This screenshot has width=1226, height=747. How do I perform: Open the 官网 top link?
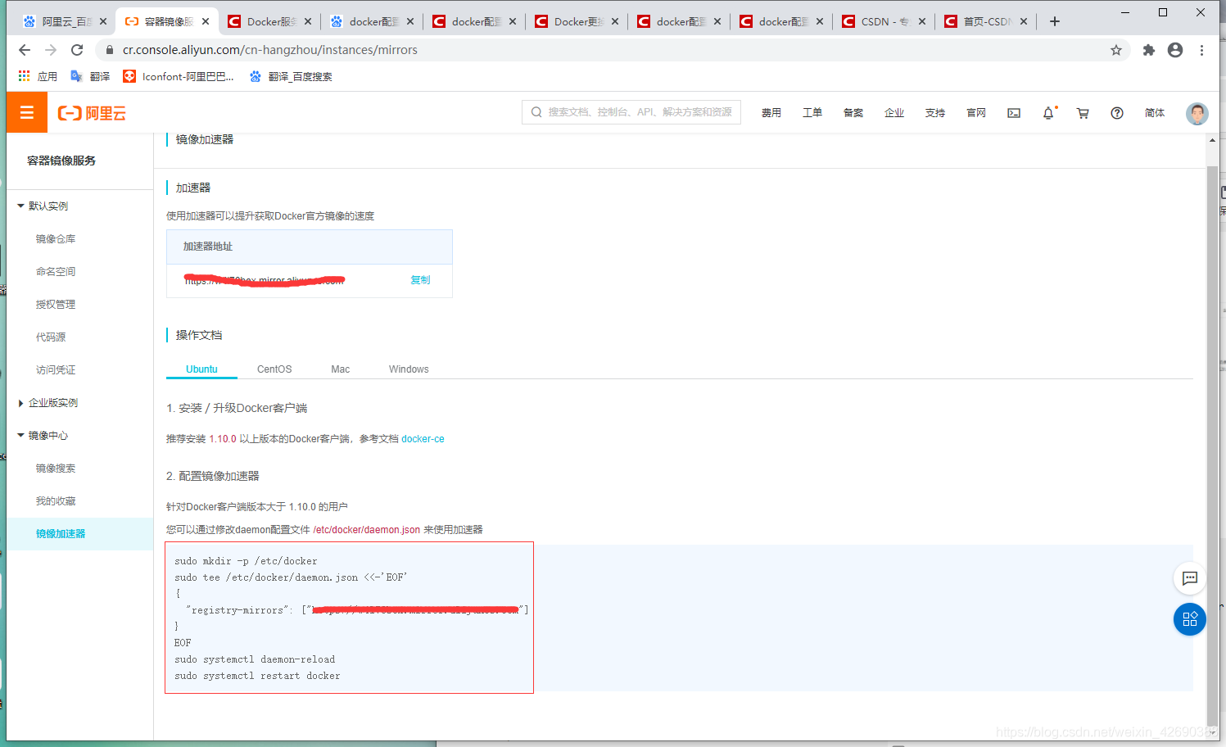(x=976, y=113)
